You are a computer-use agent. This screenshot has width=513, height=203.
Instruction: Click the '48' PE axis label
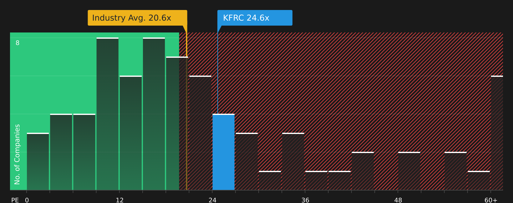click(x=398, y=200)
